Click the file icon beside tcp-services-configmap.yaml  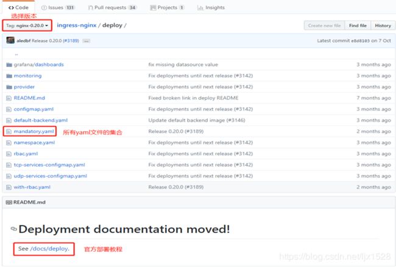(x=9, y=165)
